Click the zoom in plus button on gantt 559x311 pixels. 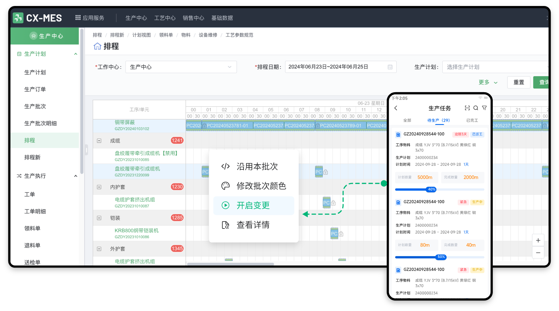point(538,241)
